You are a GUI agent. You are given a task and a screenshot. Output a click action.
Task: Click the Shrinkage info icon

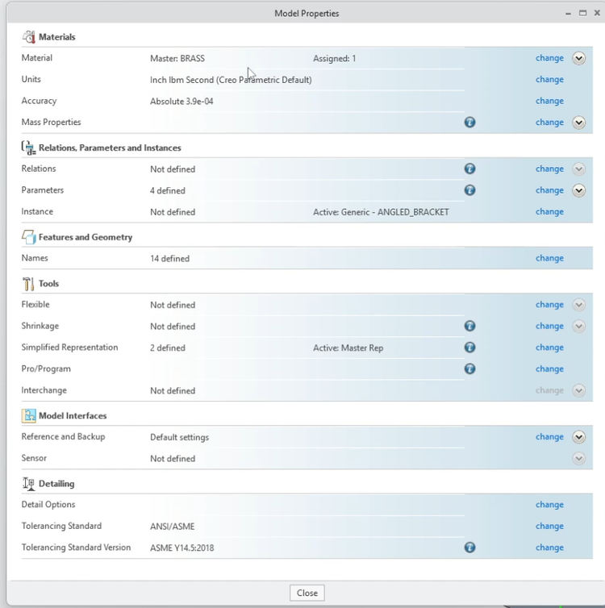(469, 326)
